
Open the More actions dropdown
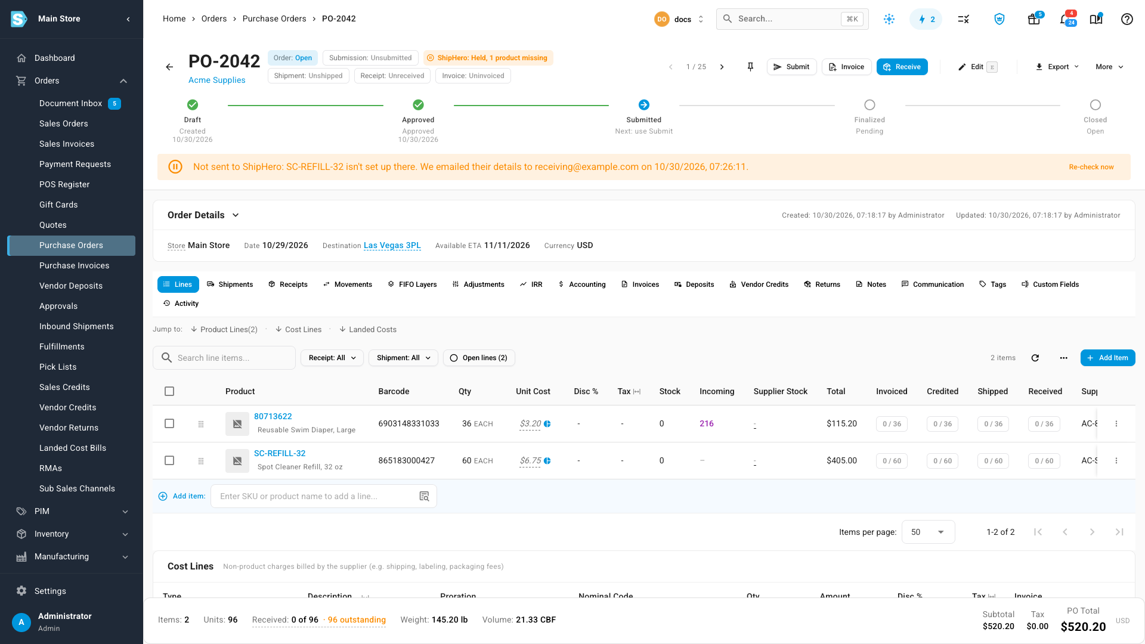click(1109, 67)
